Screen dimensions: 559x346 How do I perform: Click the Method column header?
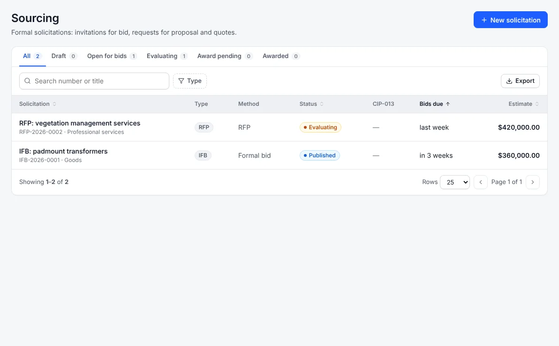click(x=249, y=104)
